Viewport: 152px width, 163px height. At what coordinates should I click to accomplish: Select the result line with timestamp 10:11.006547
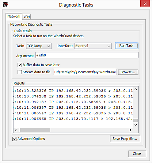point(73,113)
